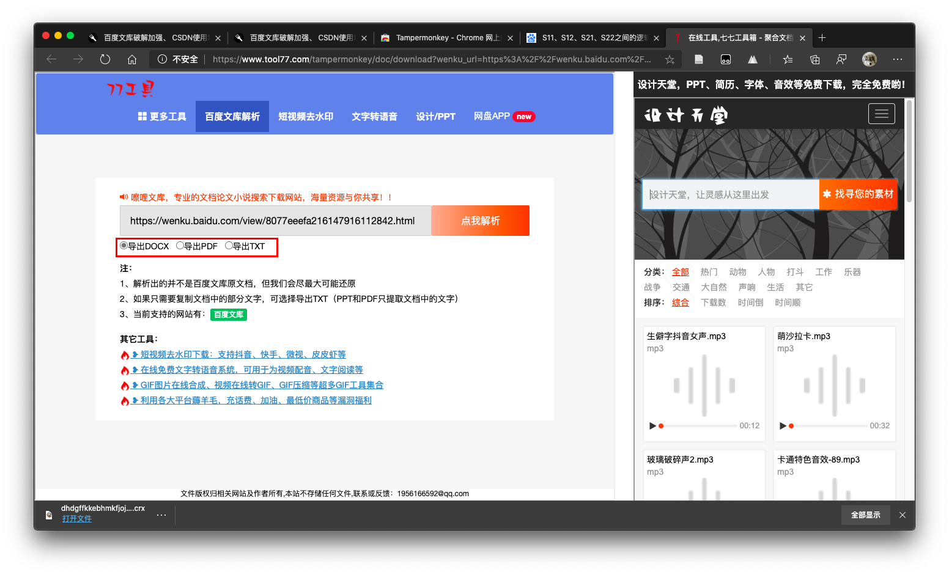Filter category by 乐器
Viewport: 949px width, 575px height.
[x=852, y=272]
